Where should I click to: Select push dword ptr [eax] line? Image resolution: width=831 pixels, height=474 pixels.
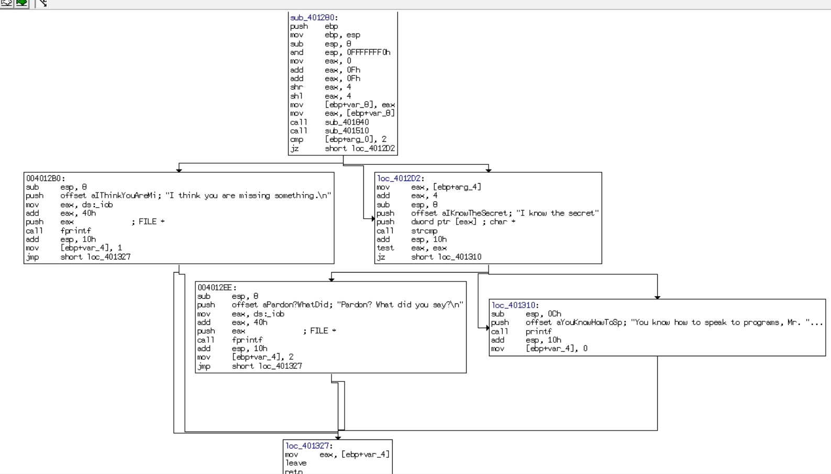pyautogui.click(x=446, y=222)
